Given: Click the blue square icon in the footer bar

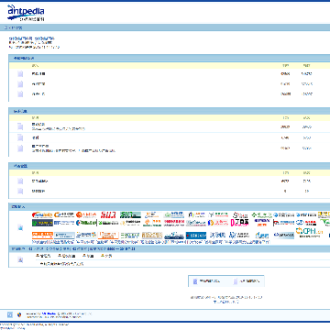Looking at the screenshot, I should click(10, 314).
